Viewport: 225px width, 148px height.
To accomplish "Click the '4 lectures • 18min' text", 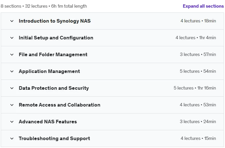I will click(198, 21).
